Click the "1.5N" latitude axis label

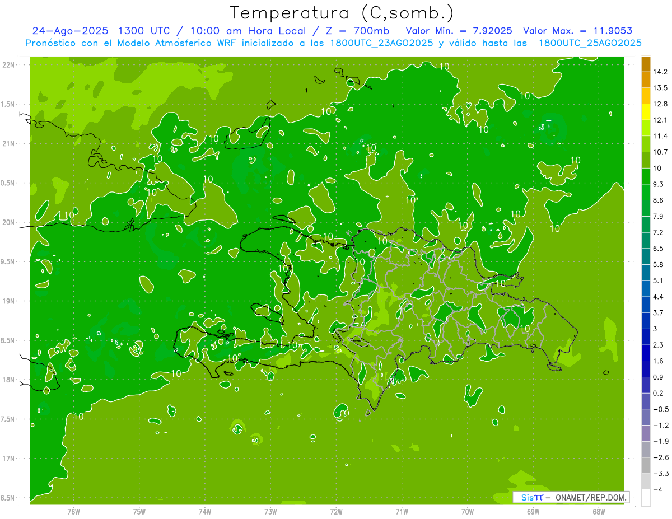[8, 104]
